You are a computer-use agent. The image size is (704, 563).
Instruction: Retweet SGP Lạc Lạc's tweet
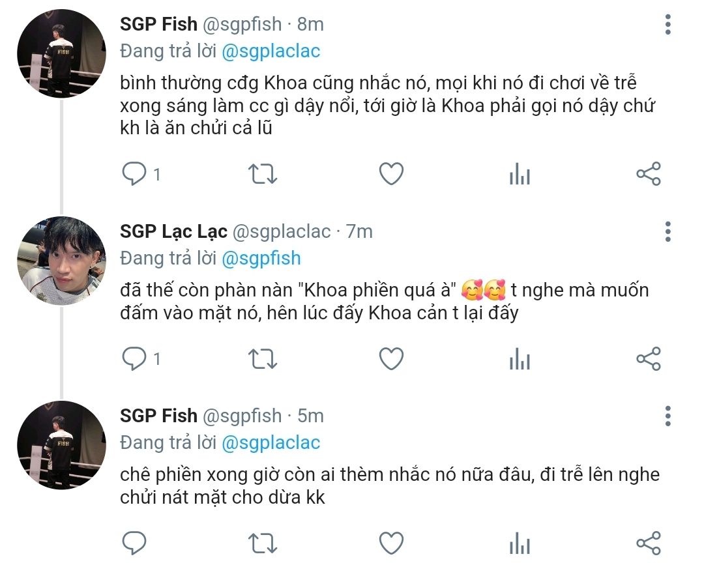click(x=263, y=358)
